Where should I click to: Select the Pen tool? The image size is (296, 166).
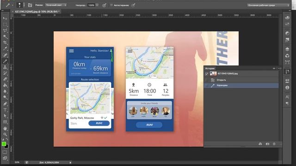click(x=5, y=103)
